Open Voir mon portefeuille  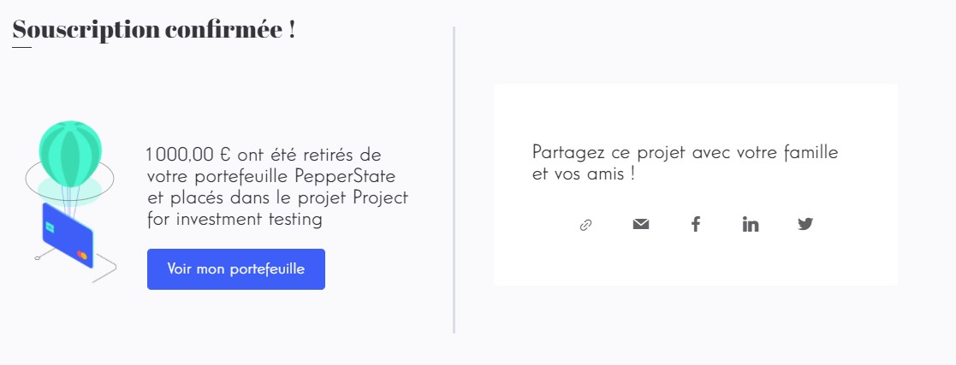point(236,268)
